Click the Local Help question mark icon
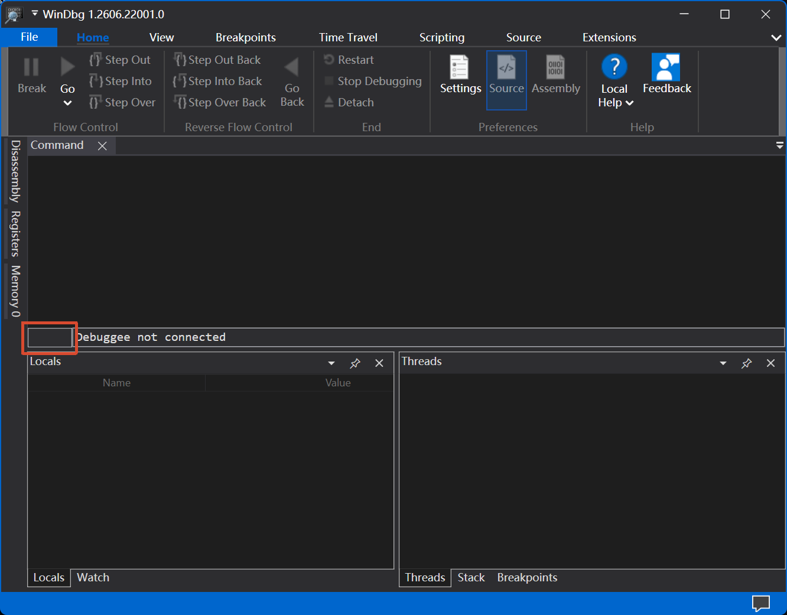The width and height of the screenshot is (787, 615). [614, 67]
